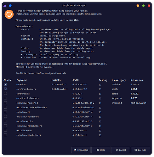This screenshot has height=157, width=154.
Task: Click the bold 6.13.1 kernel.org version
Action: pos(134,89)
